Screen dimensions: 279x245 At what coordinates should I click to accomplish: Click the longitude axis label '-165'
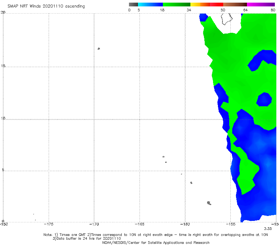[139, 224]
